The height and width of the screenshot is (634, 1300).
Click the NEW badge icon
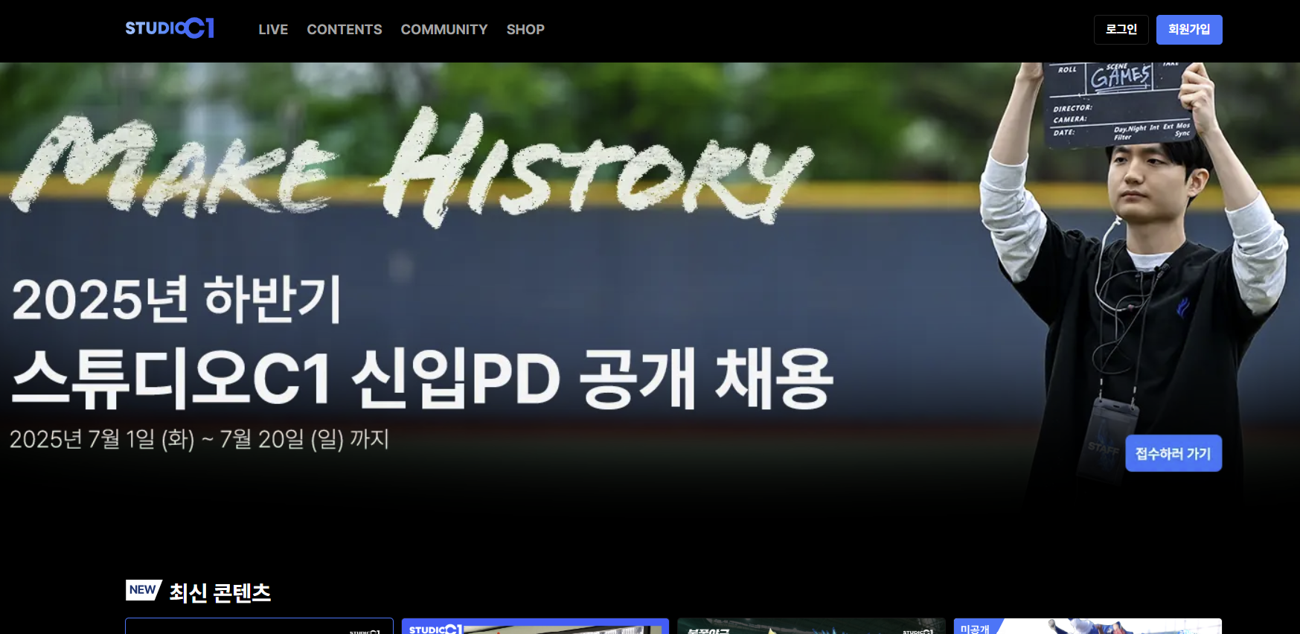144,590
